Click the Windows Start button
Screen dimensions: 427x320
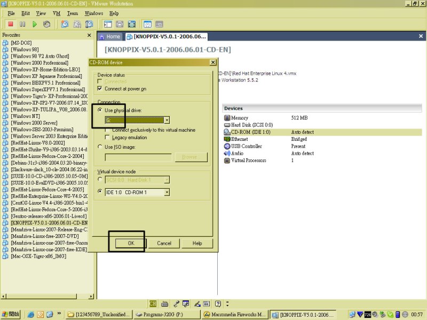point(11,314)
